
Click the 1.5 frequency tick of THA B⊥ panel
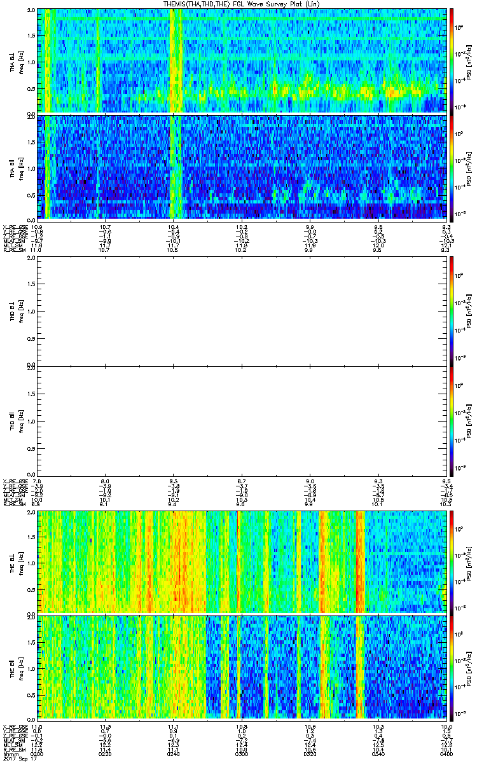(x=32, y=36)
